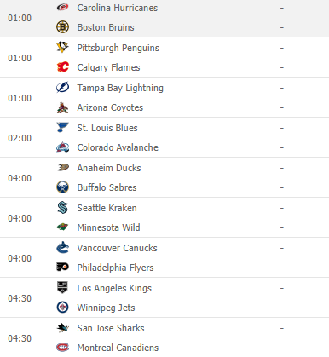Open the Minnesota Wild team link
The image size is (329, 357).
[x=108, y=227]
